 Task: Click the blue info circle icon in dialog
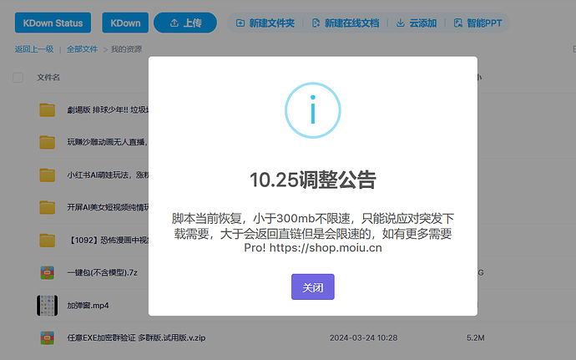[312, 110]
